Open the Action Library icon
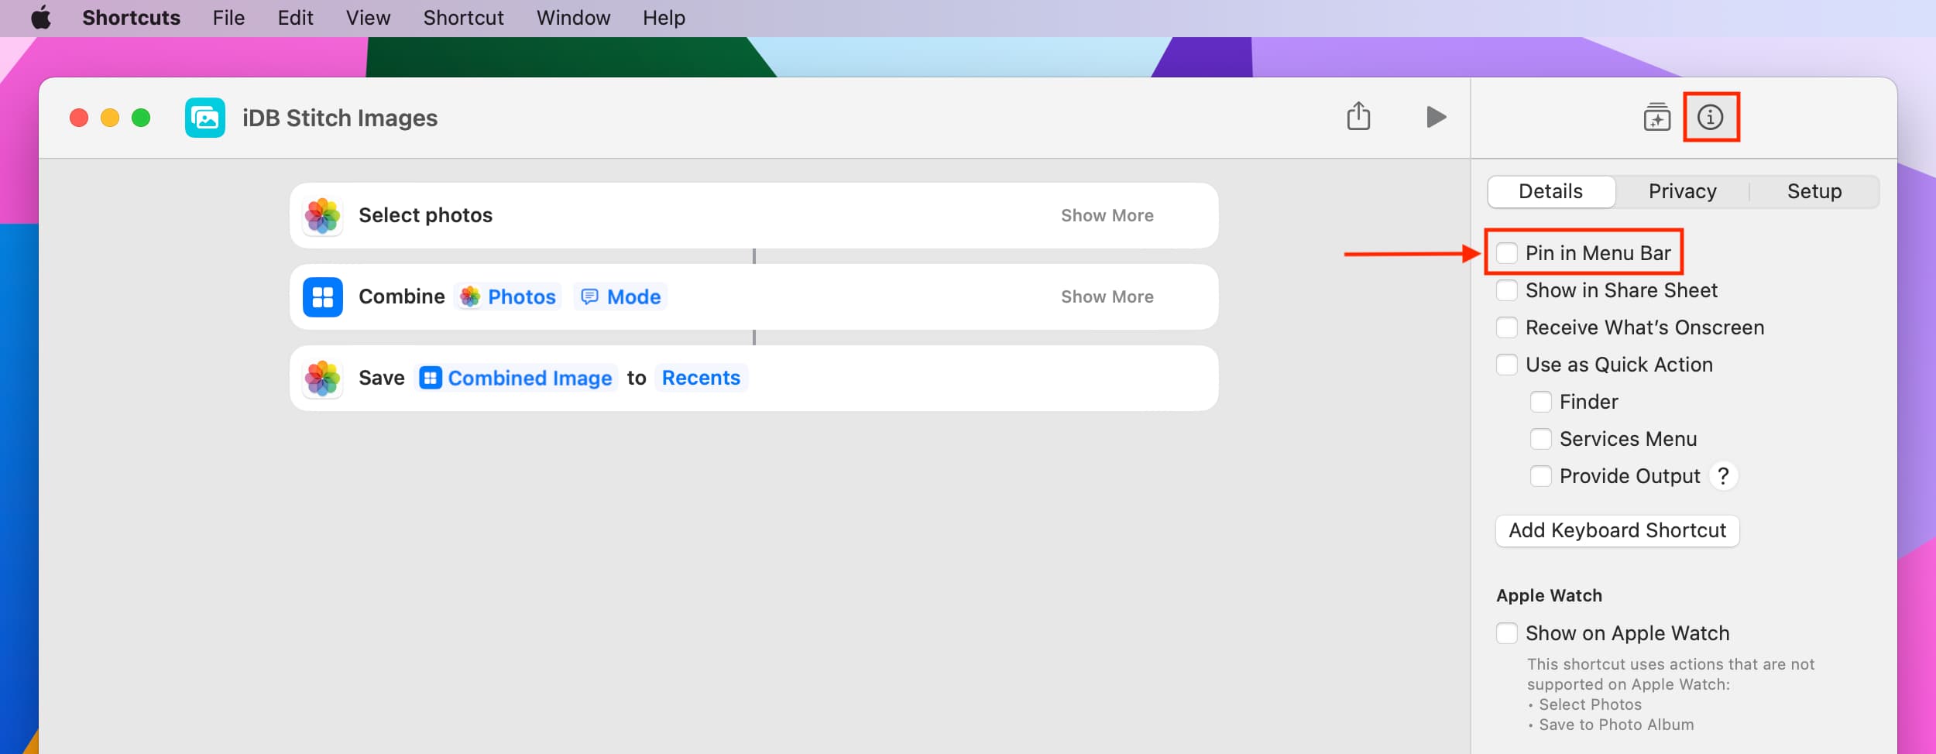The height and width of the screenshot is (754, 1936). point(1656,118)
